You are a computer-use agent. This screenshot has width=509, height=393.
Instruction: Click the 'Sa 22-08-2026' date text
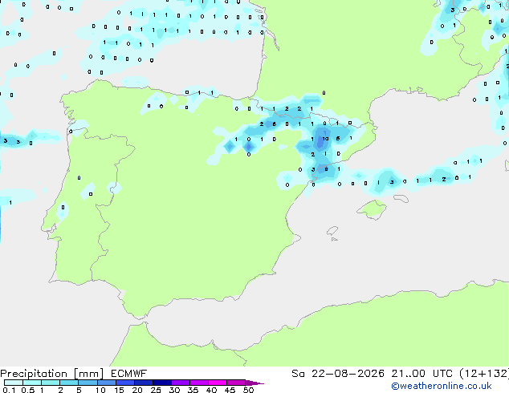[x=338, y=374]
